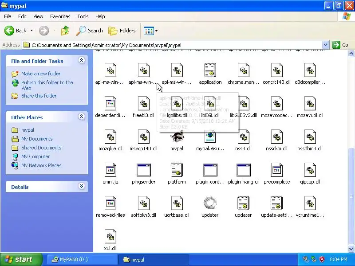Screen dimensions: 355x266
Task: Collapse the Other Places panel
Action: (x=82, y=117)
